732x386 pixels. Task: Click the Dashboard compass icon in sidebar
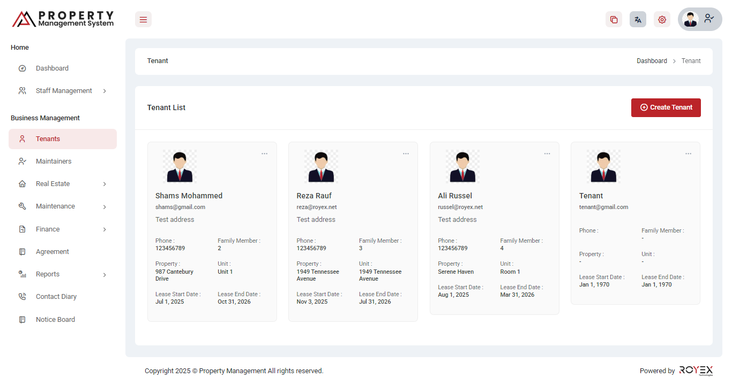tap(22, 68)
